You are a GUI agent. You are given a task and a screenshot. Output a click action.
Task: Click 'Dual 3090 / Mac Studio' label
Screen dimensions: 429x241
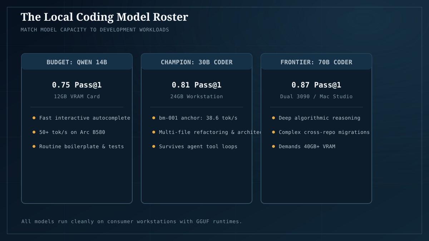tap(316, 96)
